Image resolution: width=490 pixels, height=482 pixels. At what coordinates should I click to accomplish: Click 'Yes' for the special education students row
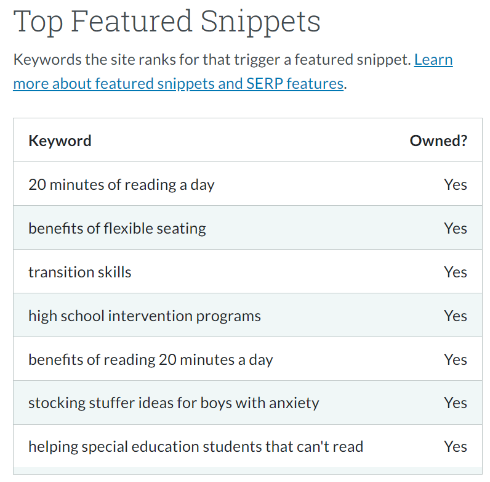click(455, 446)
